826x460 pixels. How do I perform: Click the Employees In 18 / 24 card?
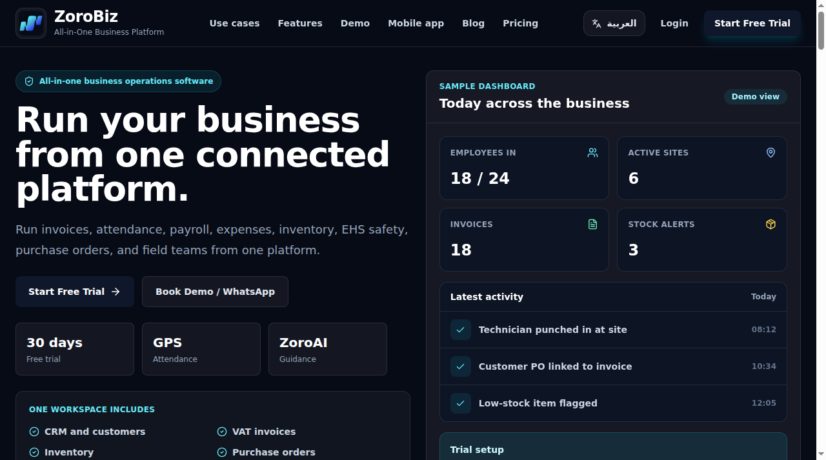click(x=524, y=168)
